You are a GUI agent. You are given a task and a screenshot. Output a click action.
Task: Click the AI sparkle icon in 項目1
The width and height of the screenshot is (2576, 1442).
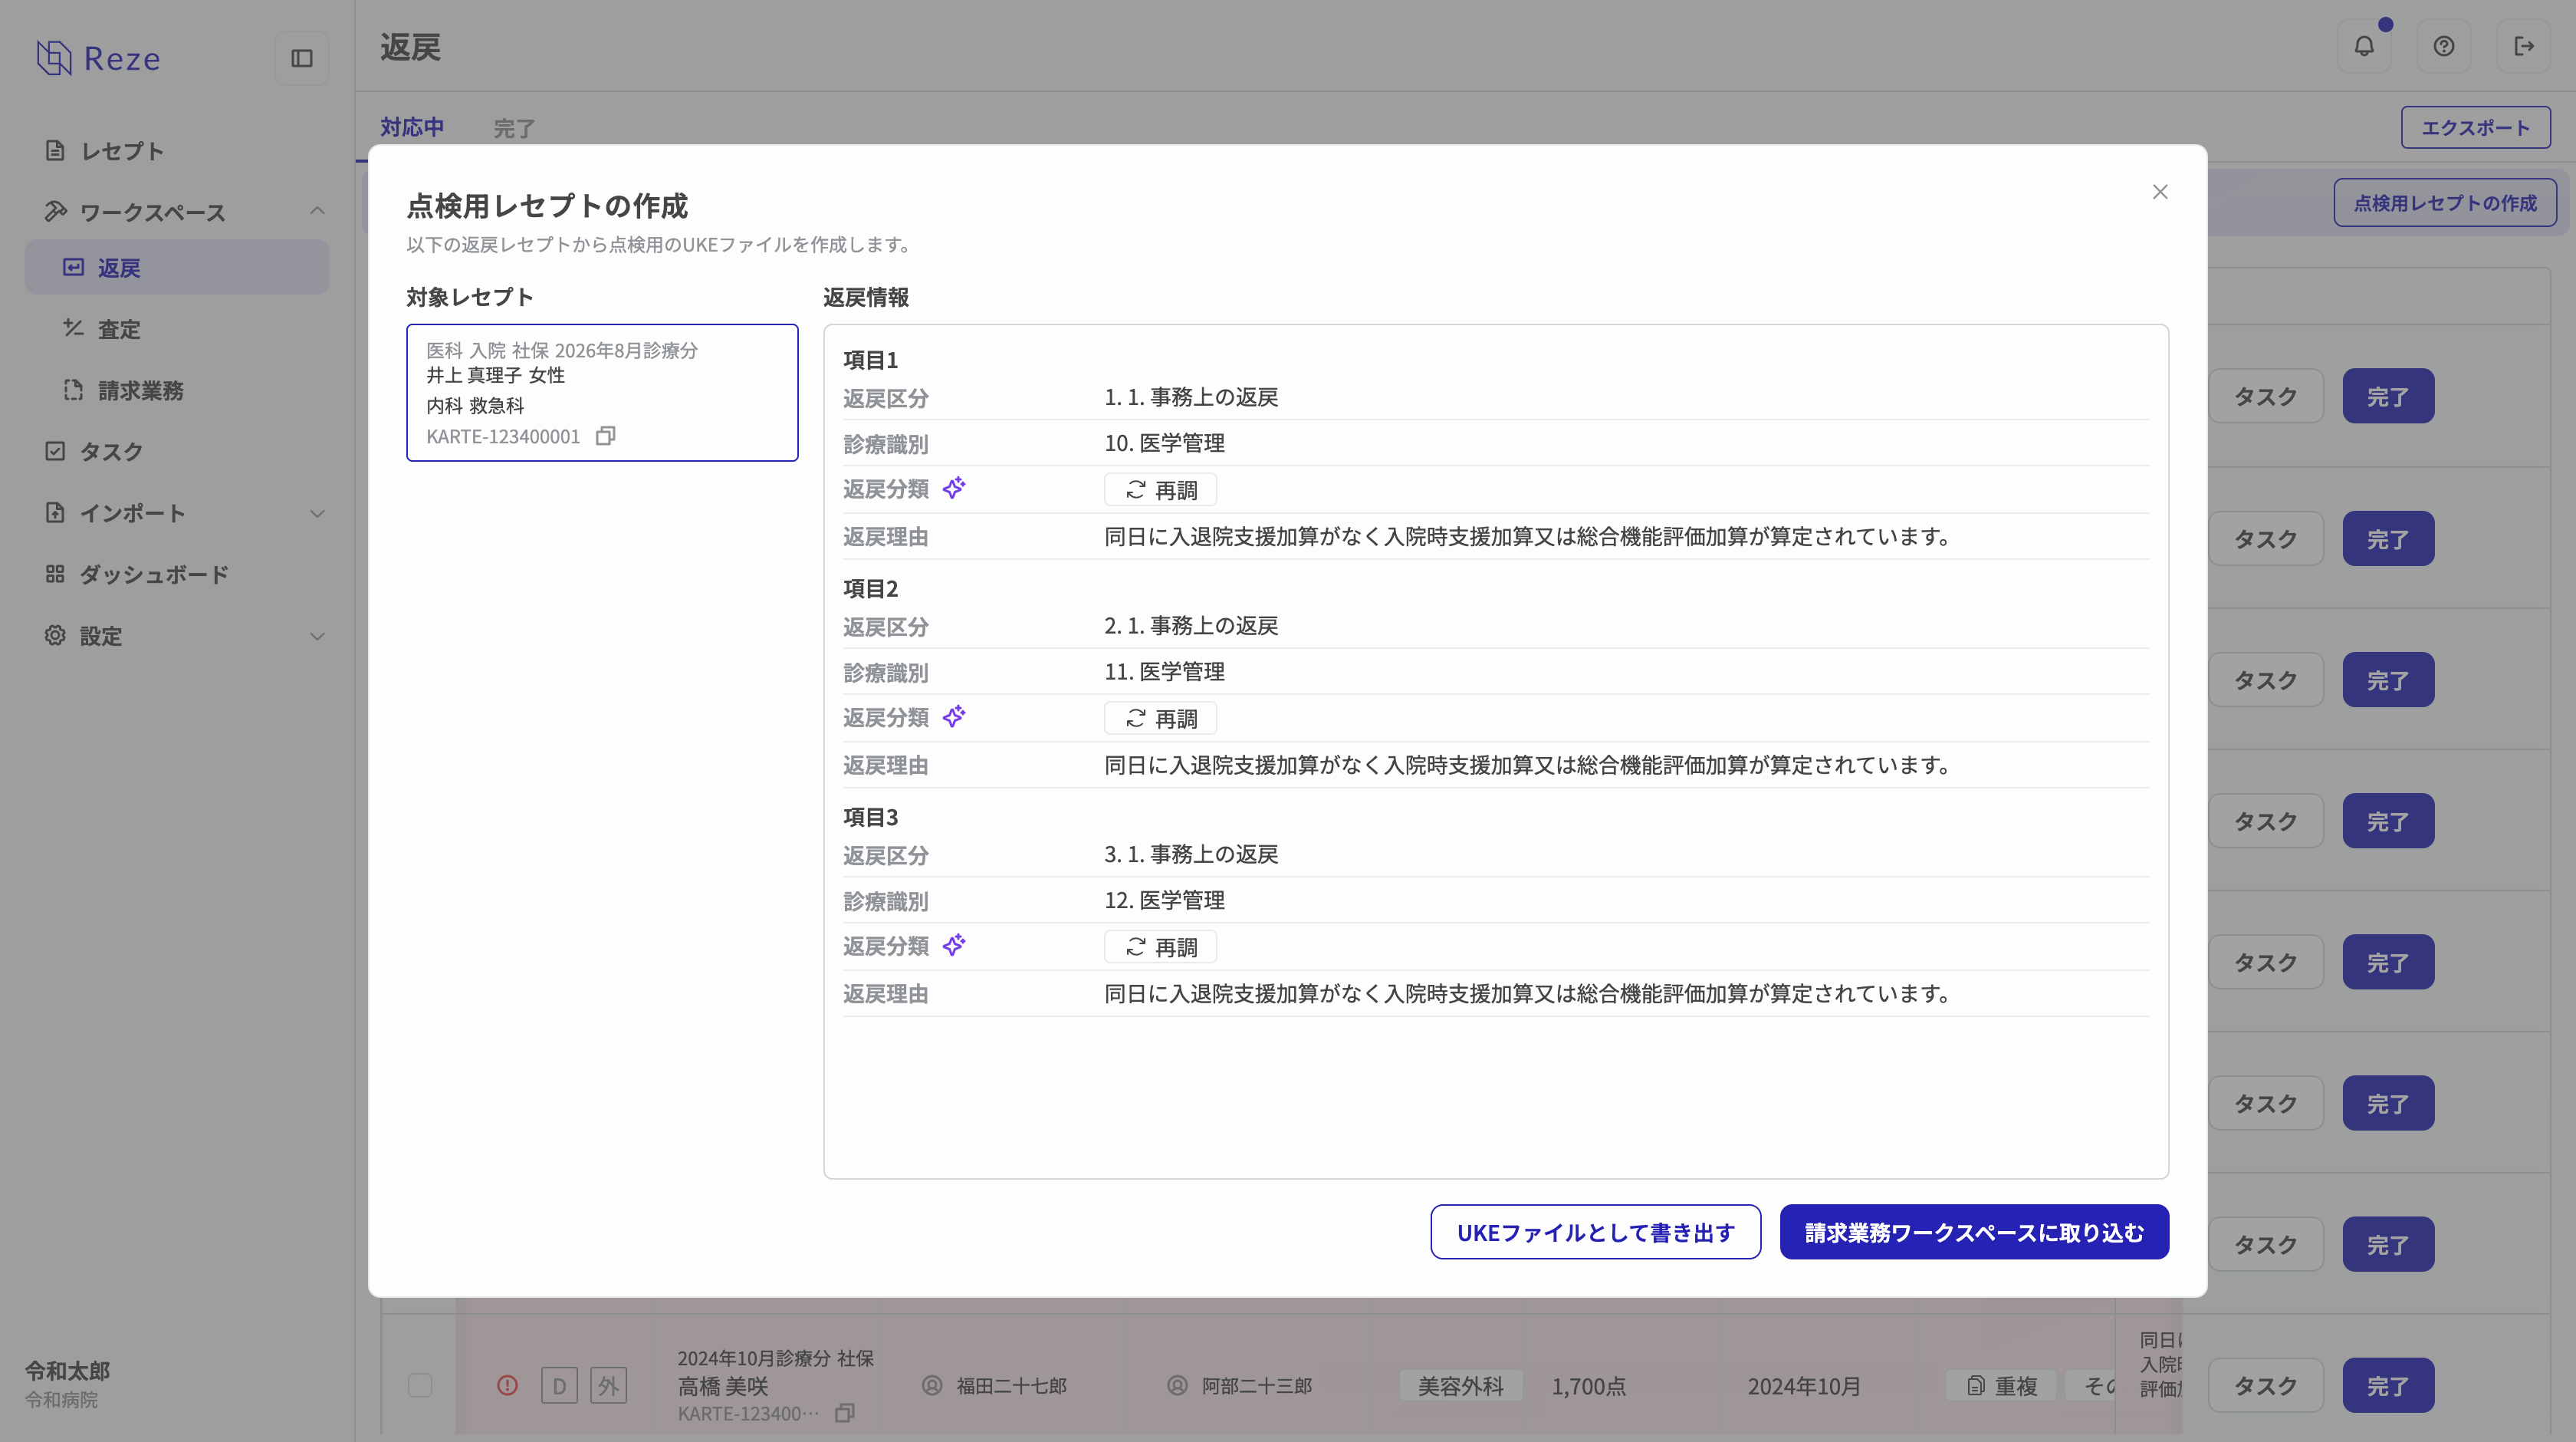click(x=954, y=489)
